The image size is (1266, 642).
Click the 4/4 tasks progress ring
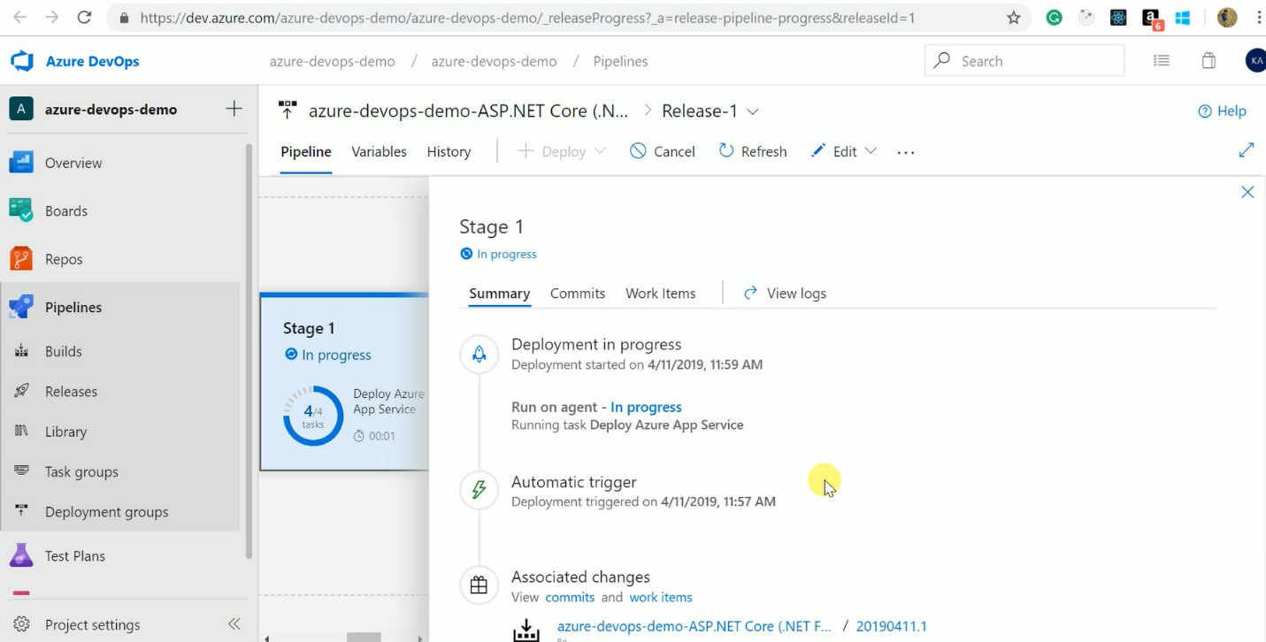313,415
